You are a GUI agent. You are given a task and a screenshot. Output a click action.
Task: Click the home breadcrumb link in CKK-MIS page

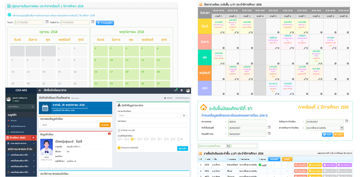pos(168,98)
